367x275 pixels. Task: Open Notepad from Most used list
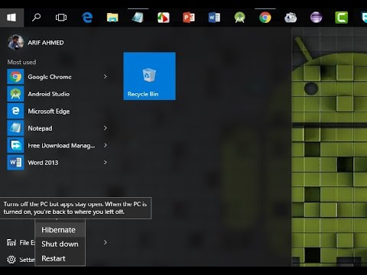[57, 128]
